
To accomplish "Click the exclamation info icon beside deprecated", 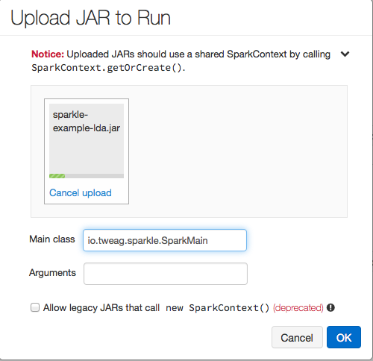I will click(330, 308).
